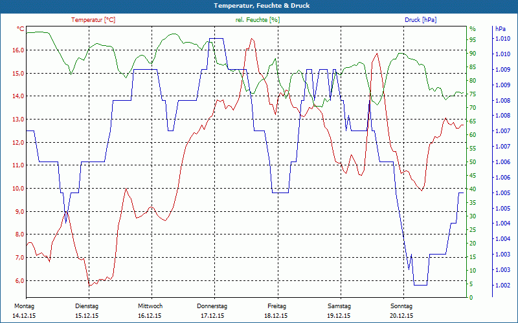Select the '55' humidity axis value
The width and height of the screenshot is (518, 323).
(473, 149)
